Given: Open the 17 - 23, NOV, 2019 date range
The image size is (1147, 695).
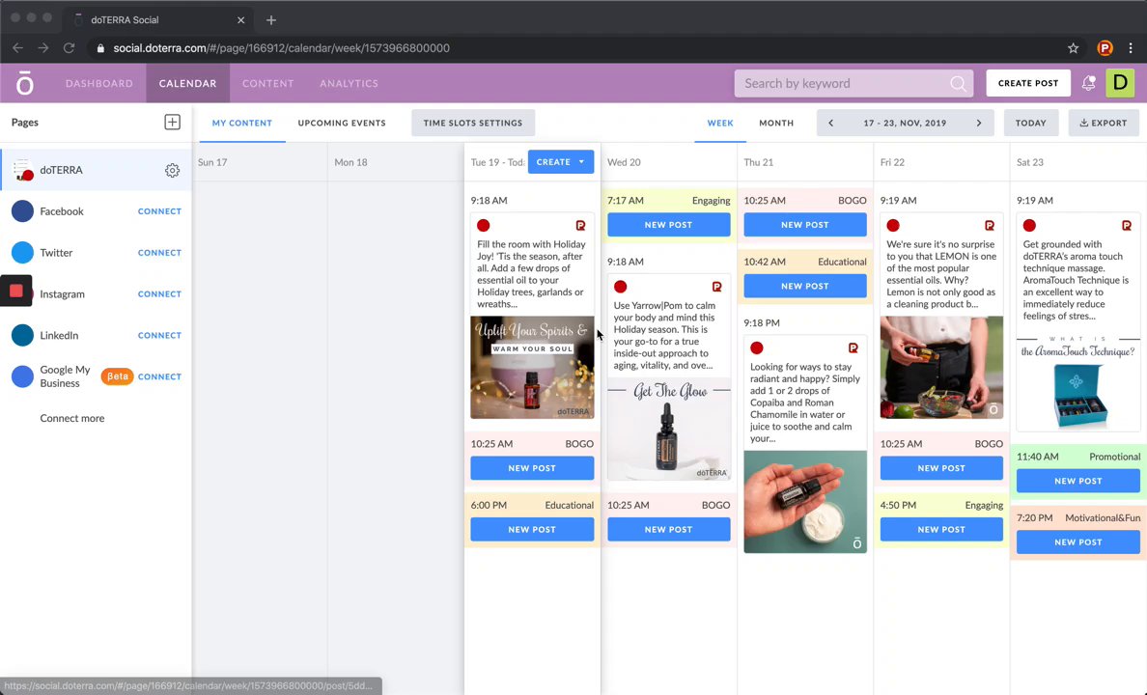Looking at the screenshot, I should click(x=905, y=123).
